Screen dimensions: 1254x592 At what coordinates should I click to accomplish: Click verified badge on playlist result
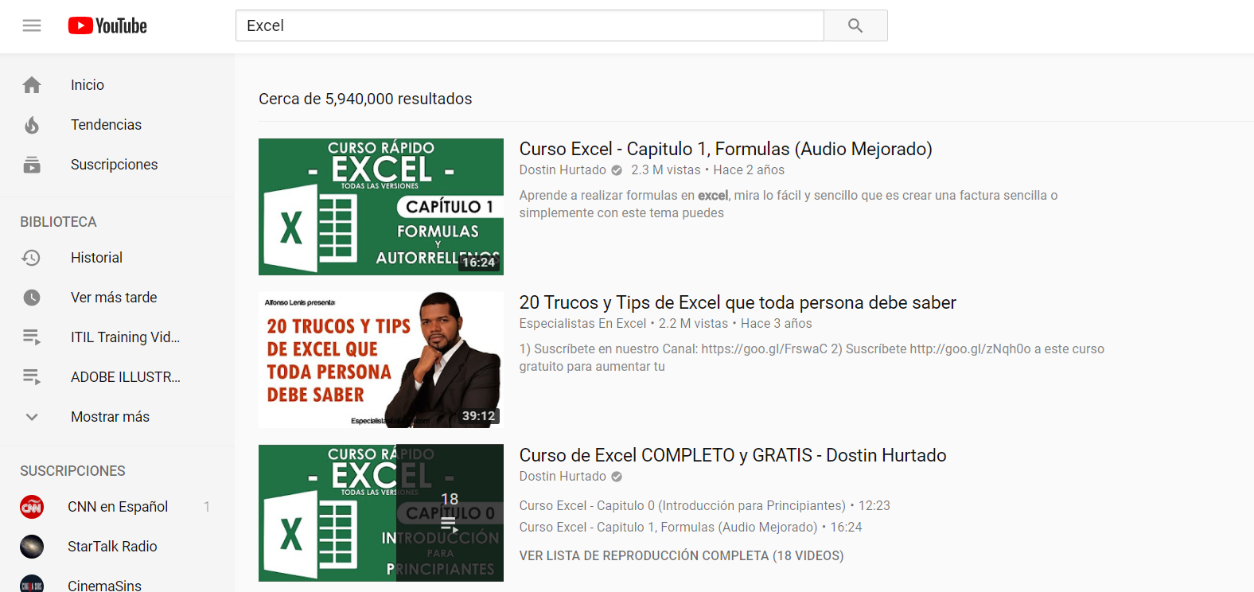click(617, 477)
